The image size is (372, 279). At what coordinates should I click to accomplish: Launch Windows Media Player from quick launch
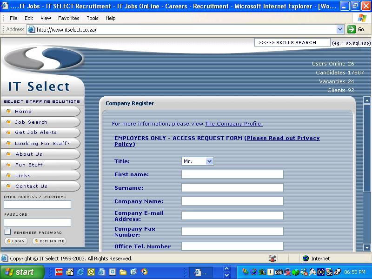(144, 272)
